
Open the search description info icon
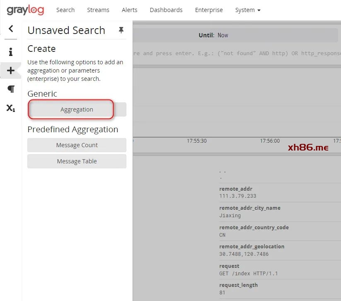click(x=11, y=52)
